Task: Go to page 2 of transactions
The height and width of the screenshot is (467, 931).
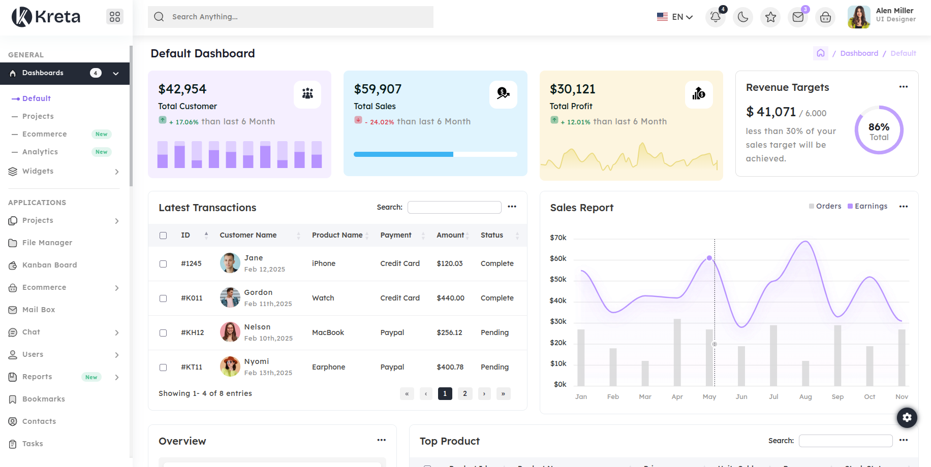Action: (464, 393)
